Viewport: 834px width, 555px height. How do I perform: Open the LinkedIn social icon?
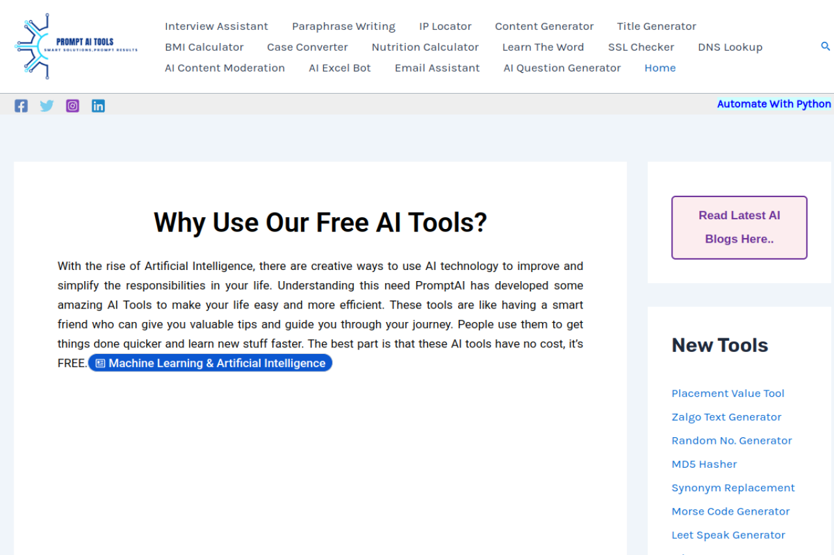point(98,106)
